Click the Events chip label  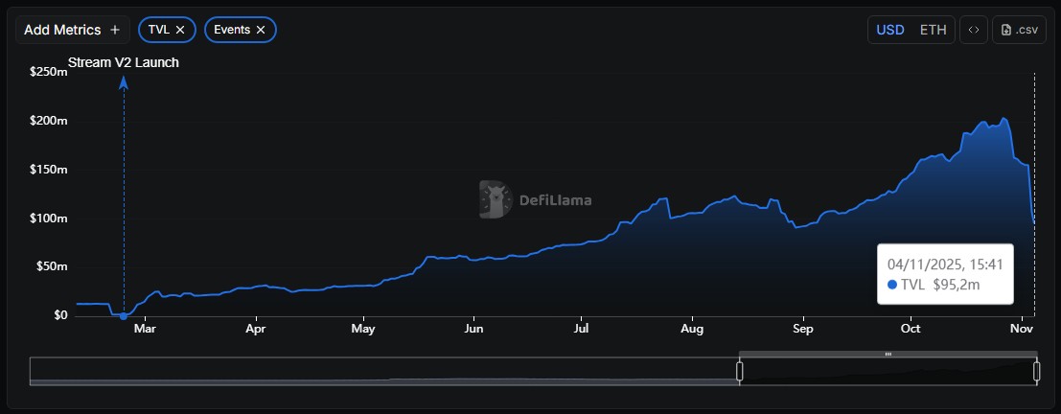232,30
